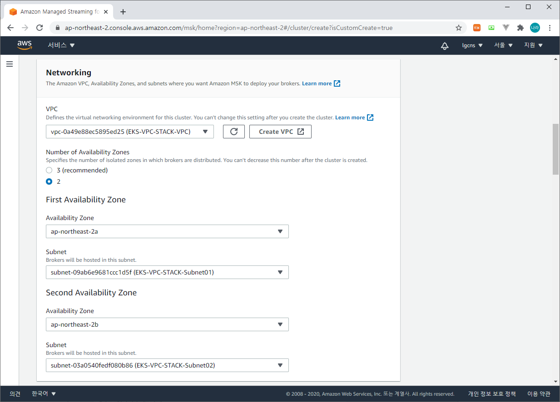Screen dimensions: 560x402
Task: Click the Number of Availability Zones label
Action: (x=88, y=152)
